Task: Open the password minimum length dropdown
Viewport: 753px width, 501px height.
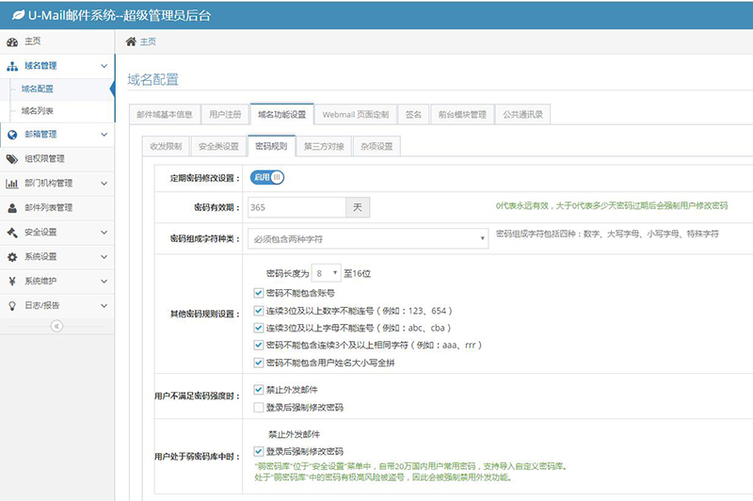Action: (x=327, y=273)
